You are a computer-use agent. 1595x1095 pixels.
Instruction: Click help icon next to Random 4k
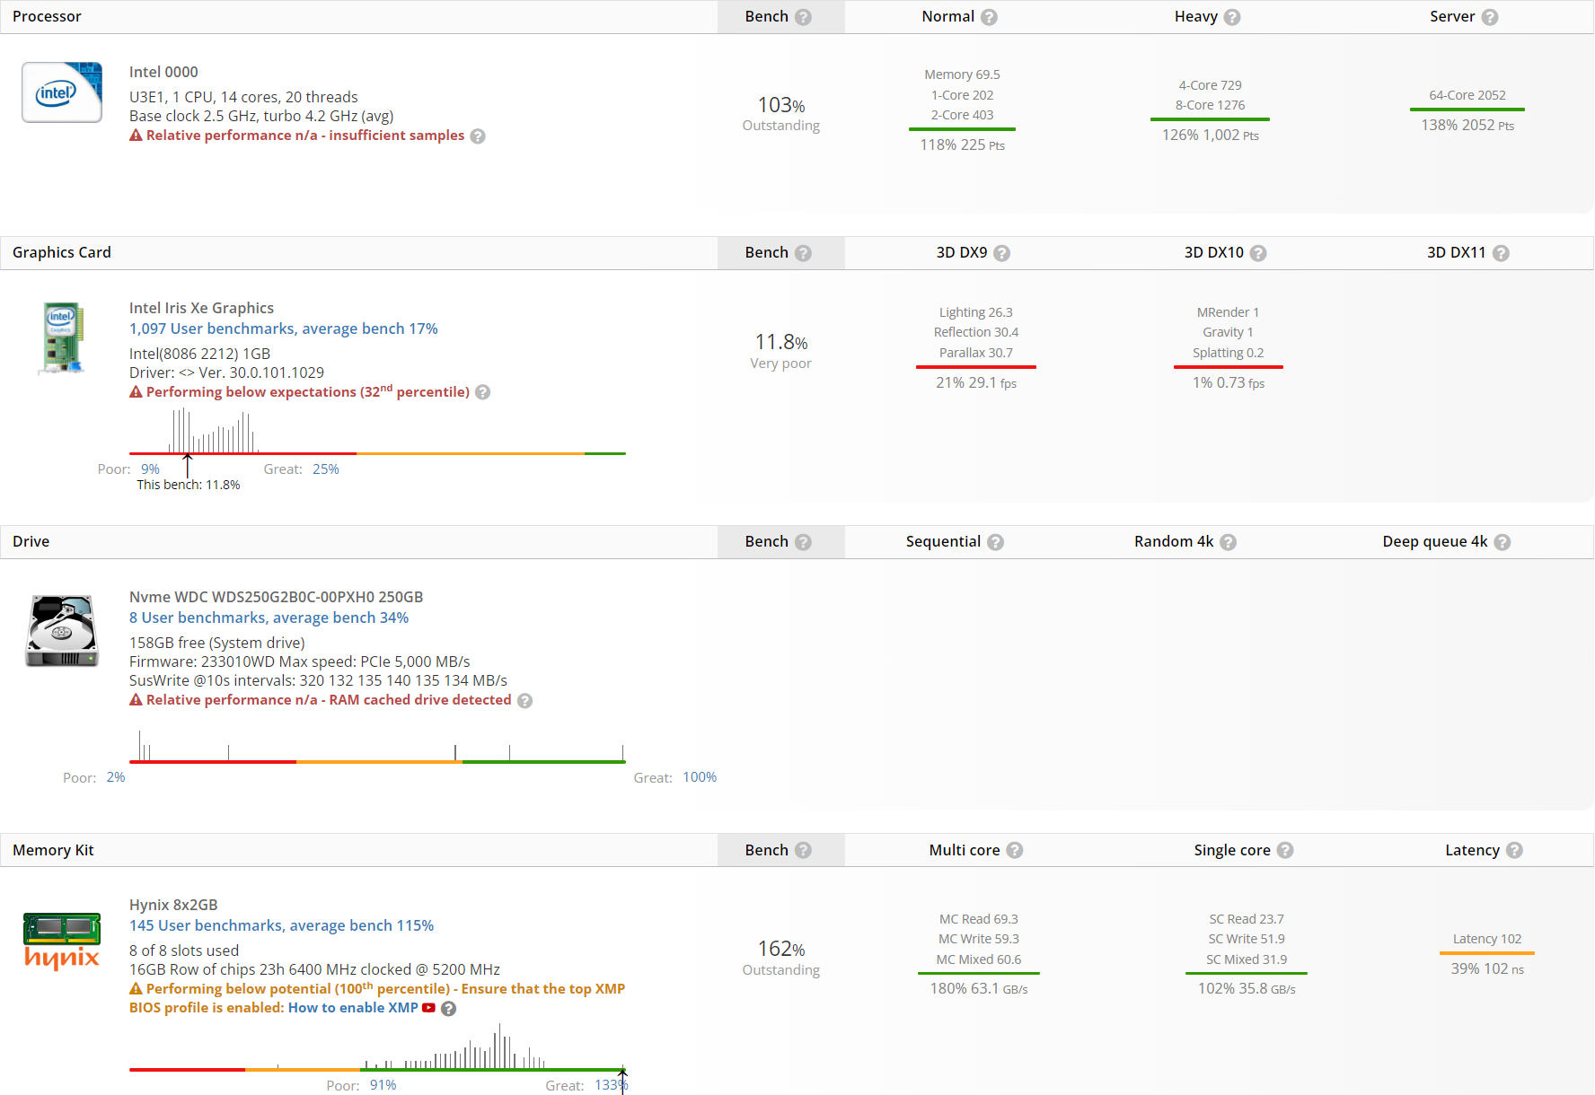click(1229, 542)
